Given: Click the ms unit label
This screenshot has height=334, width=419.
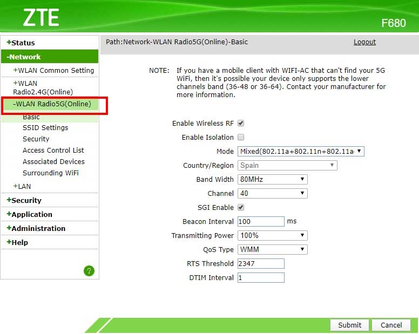Looking at the screenshot, I should [x=292, y=221].
